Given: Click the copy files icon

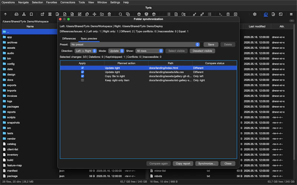Looking at the screenshot, I should tap(87, 14).
